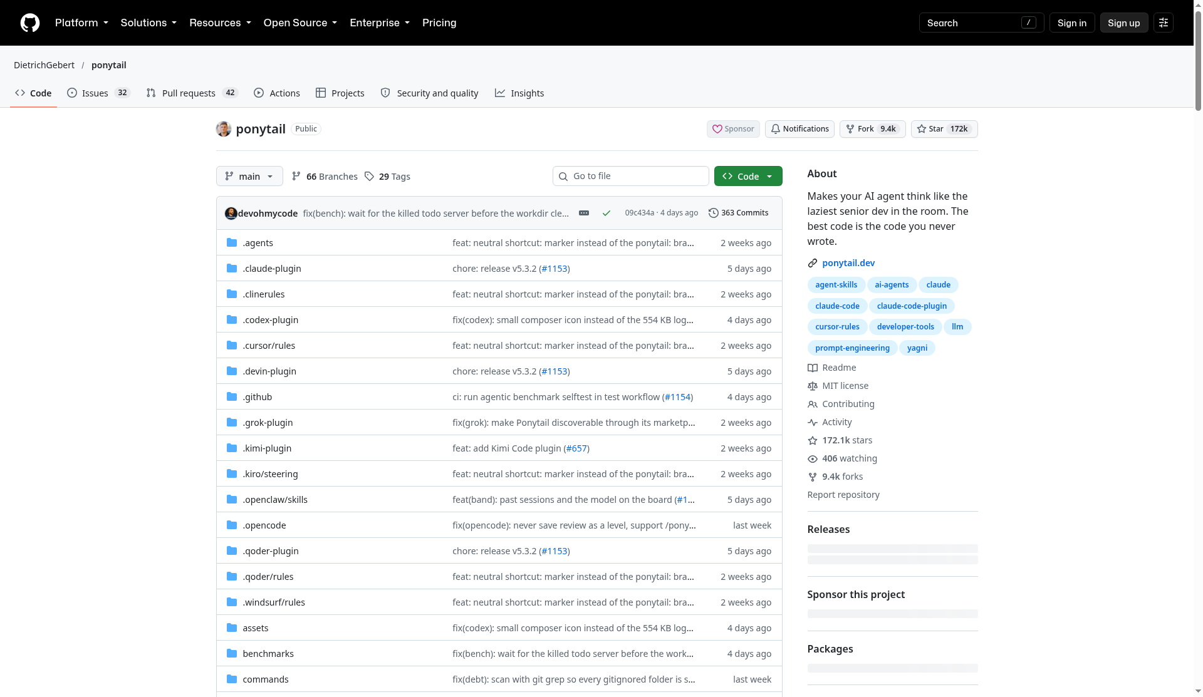Viewport: 1203px width, 697px height.
Task: Expand the Open Source navigation menu
Action: tap(300, 23)
